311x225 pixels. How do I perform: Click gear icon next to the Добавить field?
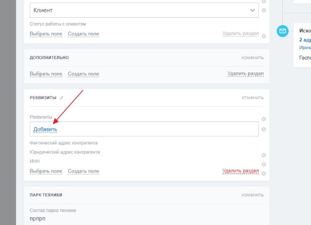coord(264,129)
